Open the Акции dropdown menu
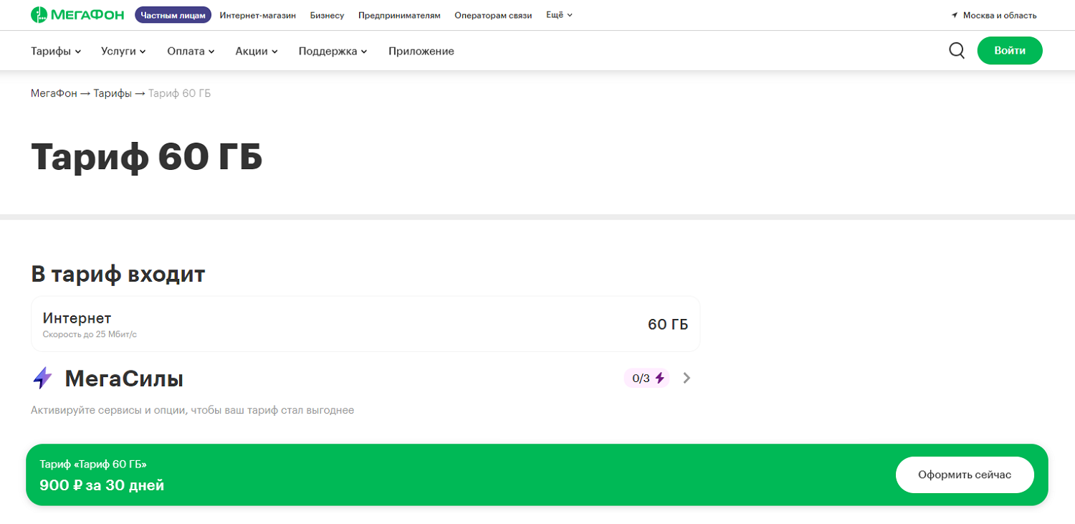Screen dimensions: 1075x524 point(257,51)
